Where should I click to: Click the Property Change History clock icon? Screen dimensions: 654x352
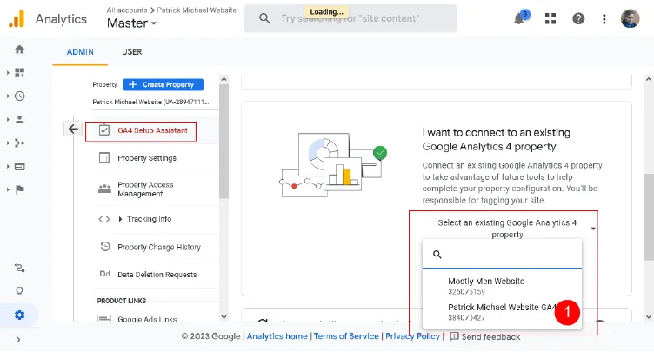coord(105,247)
